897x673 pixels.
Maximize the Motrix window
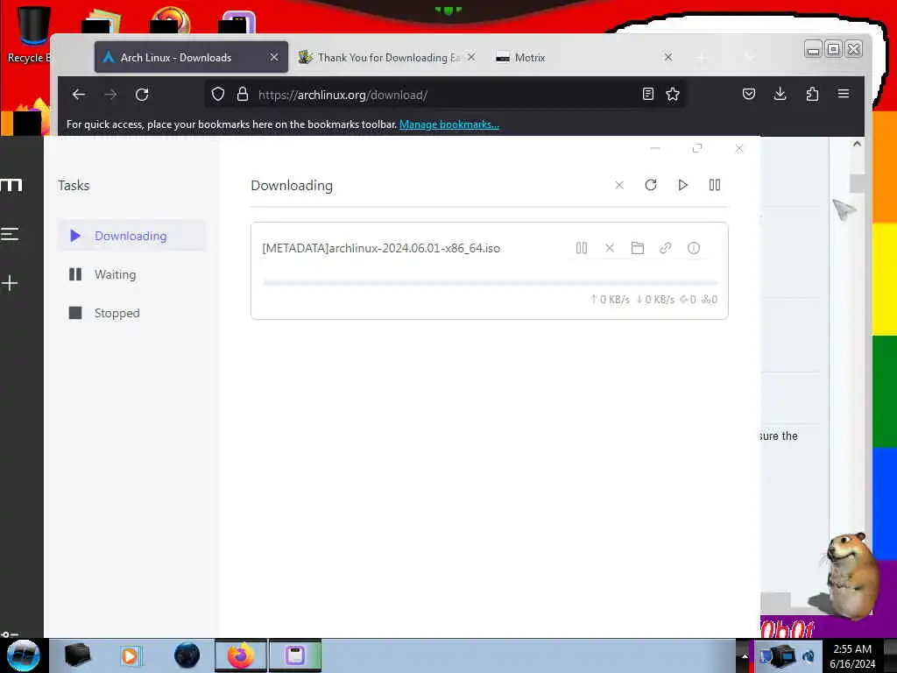click(x=696, y=148)
